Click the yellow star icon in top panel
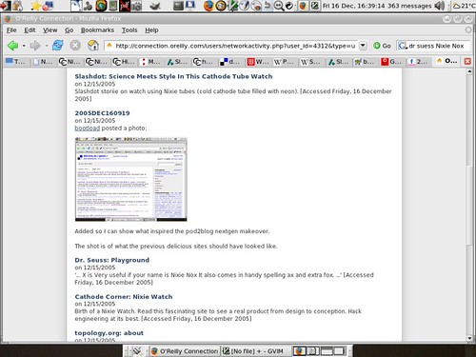 tap(36, 6)
